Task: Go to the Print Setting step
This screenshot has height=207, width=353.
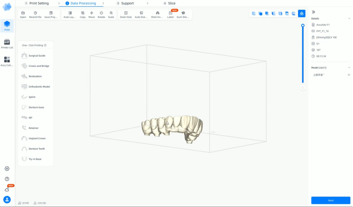Action: pos(39,3)
